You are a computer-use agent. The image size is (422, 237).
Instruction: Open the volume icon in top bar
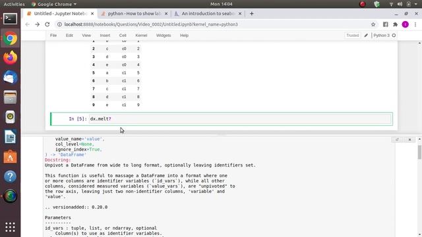point(400,4)
